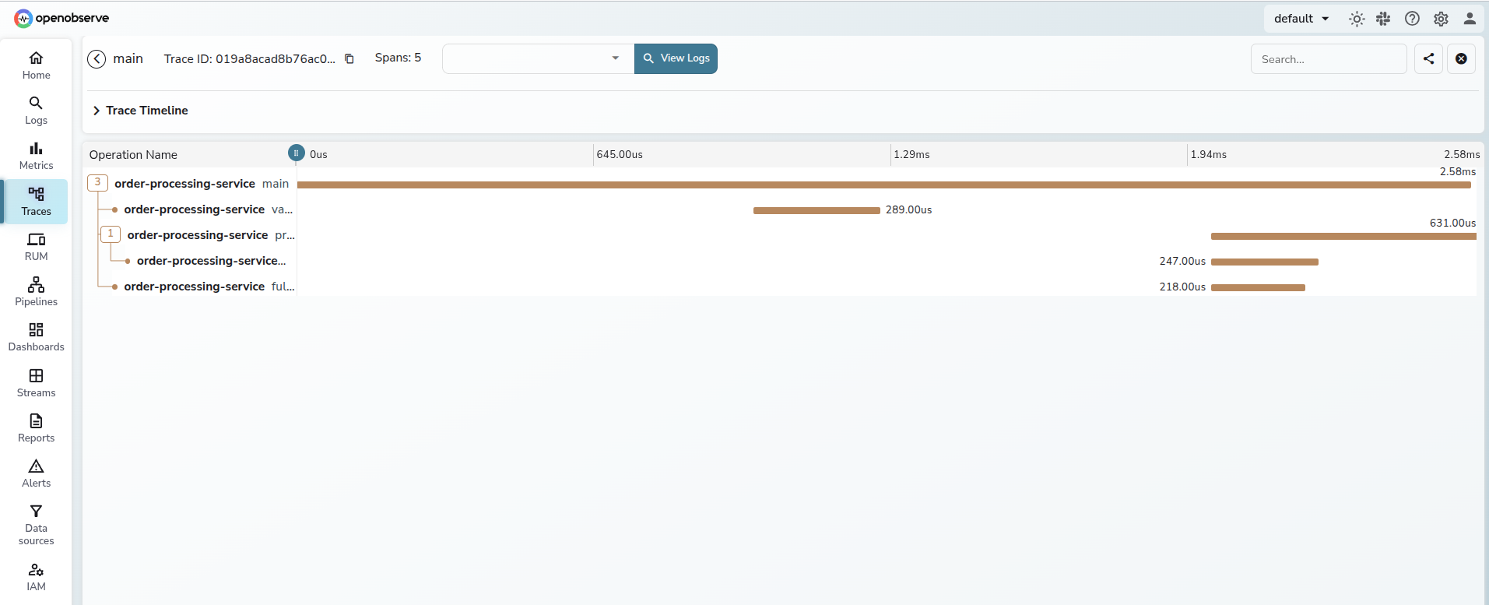Click the main operation title text
This screenshot has height=605, width=1489.
coord(128,58)
